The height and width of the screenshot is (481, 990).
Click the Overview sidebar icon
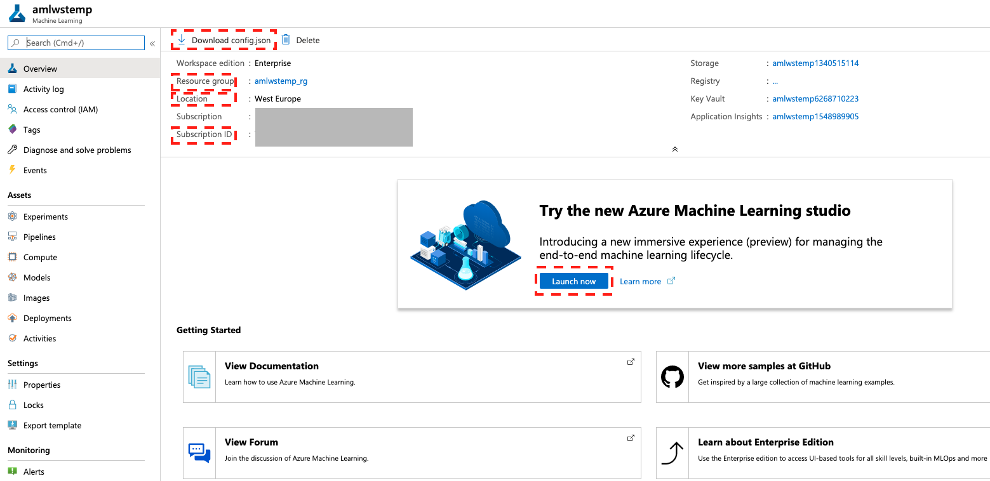[x=12, y=69]
